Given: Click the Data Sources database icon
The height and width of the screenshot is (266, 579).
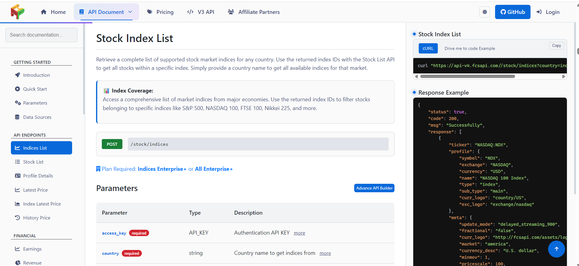Looking at the screenshot, I should pos(17,117).
